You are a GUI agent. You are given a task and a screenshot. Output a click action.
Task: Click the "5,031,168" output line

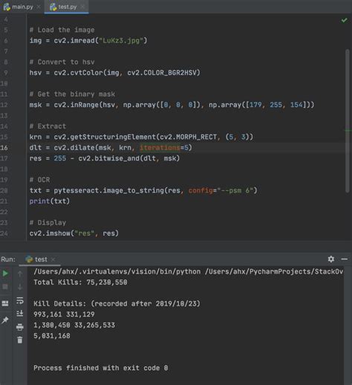click(52, 336)
